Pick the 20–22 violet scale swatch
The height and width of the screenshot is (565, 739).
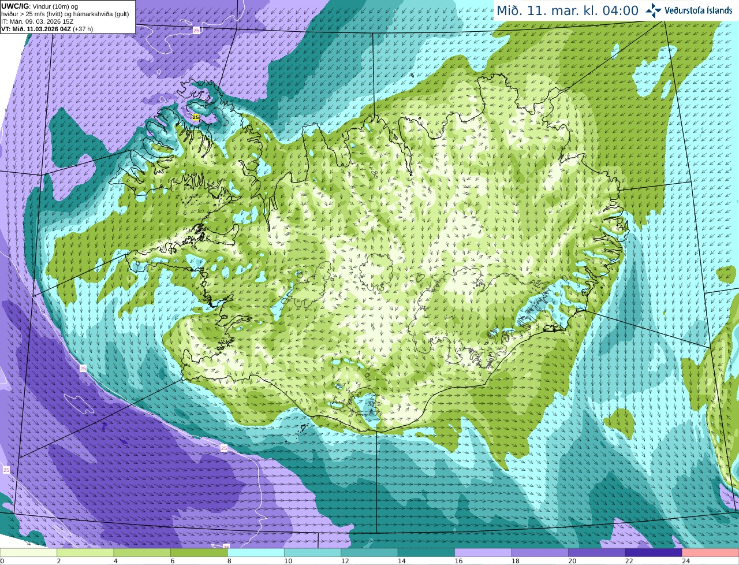tap(598, 552)
